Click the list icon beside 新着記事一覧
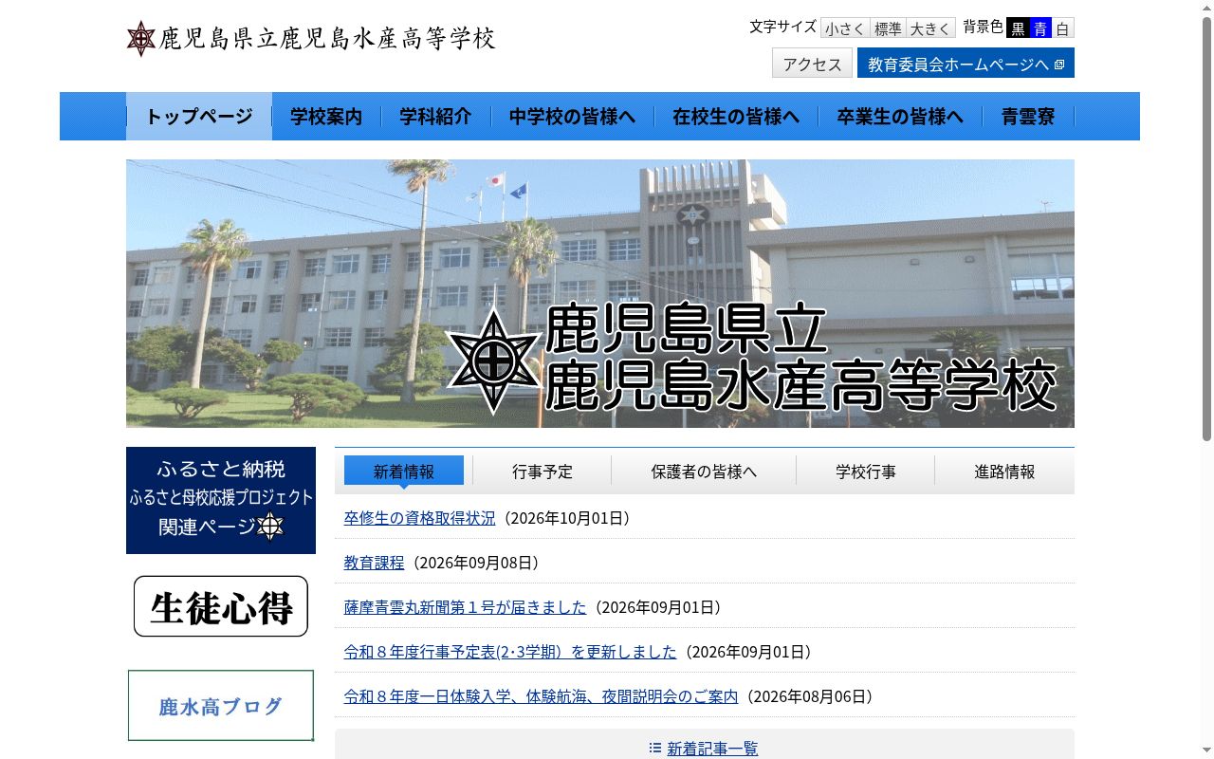 point(655,749)
